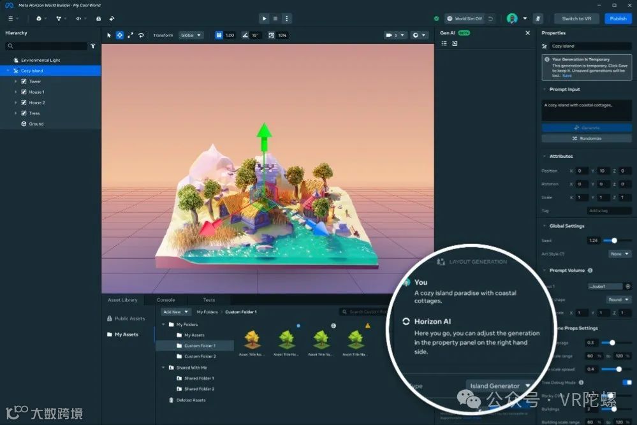
Task: Adjust the scale spread slider
Action: pos(619,370)
